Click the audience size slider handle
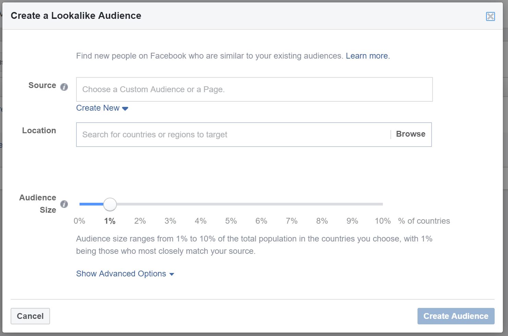Viewport: 508px width, 336px height. coord(110,204)
